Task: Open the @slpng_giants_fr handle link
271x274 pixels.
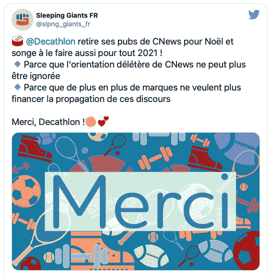Action: click(x=63, y=24)
